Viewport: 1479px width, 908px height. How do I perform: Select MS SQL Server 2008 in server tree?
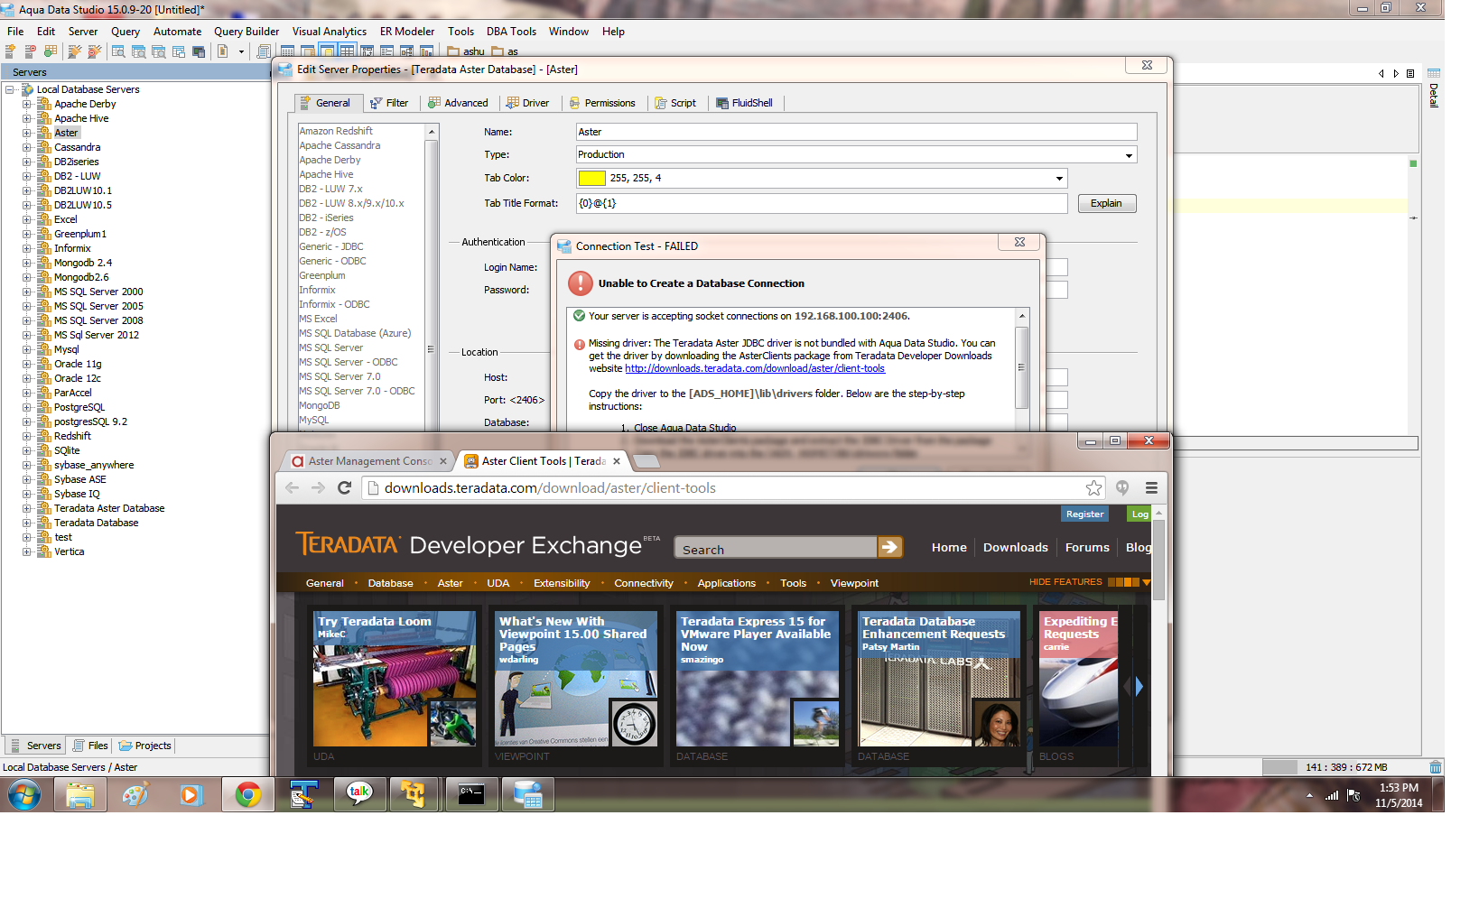pyautogui.click(x=98, y=320)
